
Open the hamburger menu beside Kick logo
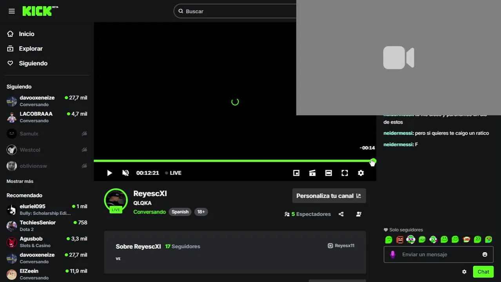click(x=12, y=11)
